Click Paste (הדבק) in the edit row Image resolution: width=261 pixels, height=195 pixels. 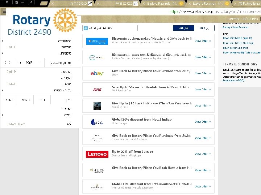(8, 100)
